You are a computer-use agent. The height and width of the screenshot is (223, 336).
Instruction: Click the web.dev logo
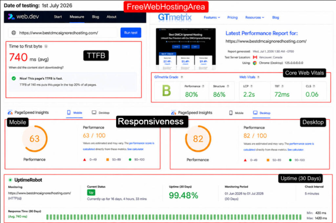coord(23,16)
